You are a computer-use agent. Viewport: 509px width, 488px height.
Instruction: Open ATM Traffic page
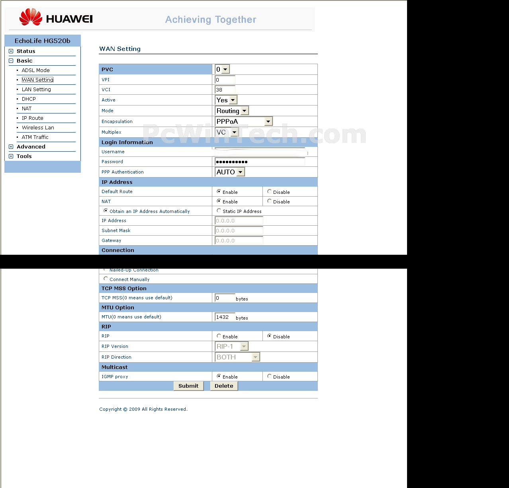[35, 137]
